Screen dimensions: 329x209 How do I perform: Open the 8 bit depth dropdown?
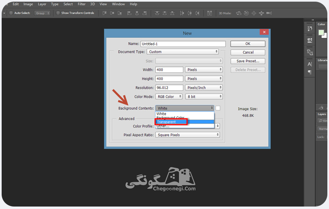coord(204,97)
